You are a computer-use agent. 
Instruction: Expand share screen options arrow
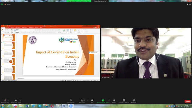[109, 100]
